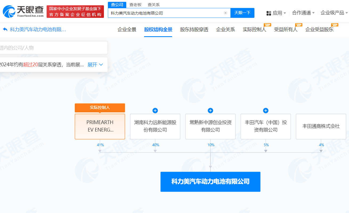The image size is (349, 213).
Task: Click the back arrow beside the company name
Action: (x=5, y=30)
